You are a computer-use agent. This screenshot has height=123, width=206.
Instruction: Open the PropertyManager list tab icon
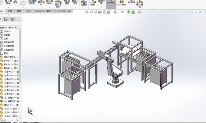(x=6, y=19)
